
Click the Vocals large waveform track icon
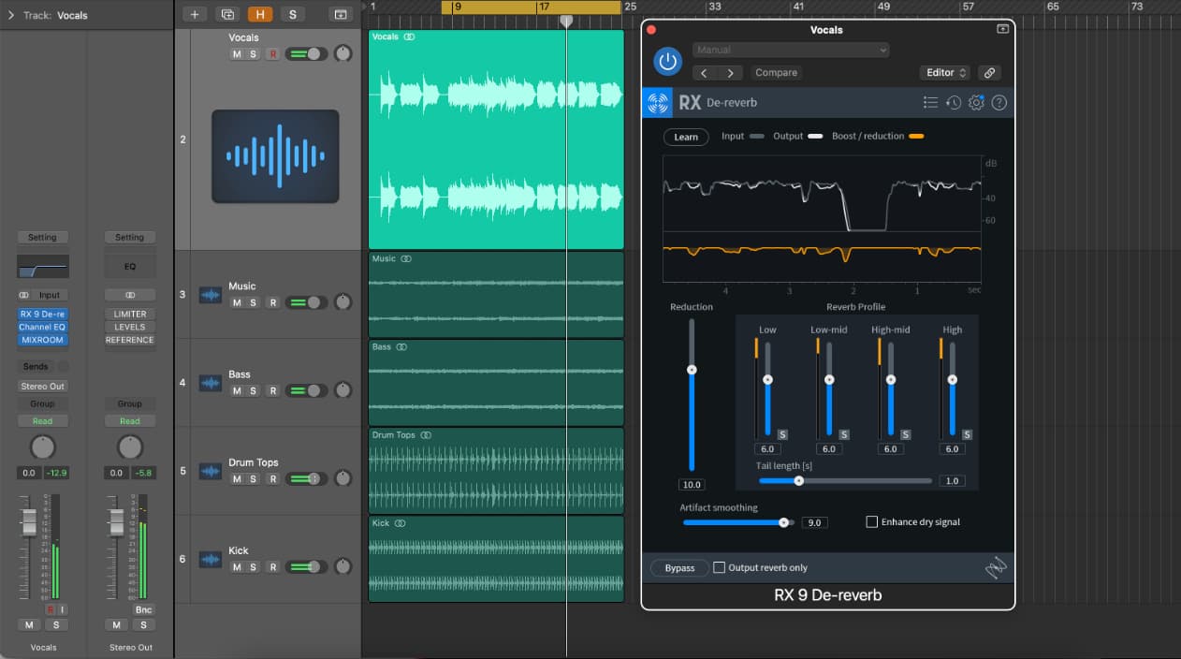click(275, 156)
